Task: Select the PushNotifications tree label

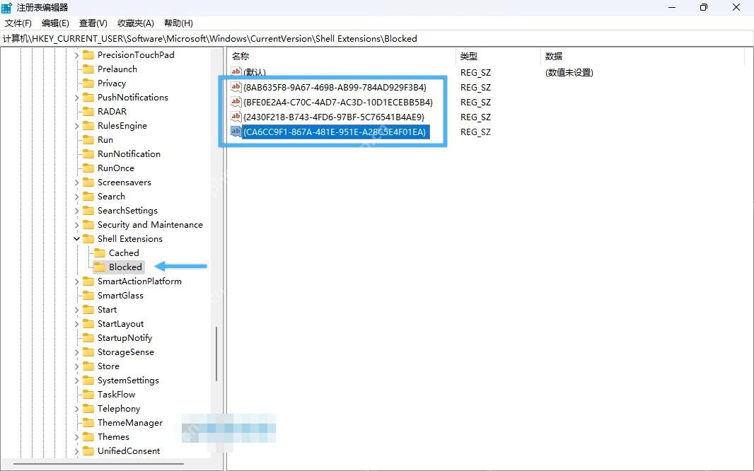Action: pyautogui.click(x=133, y=98)
